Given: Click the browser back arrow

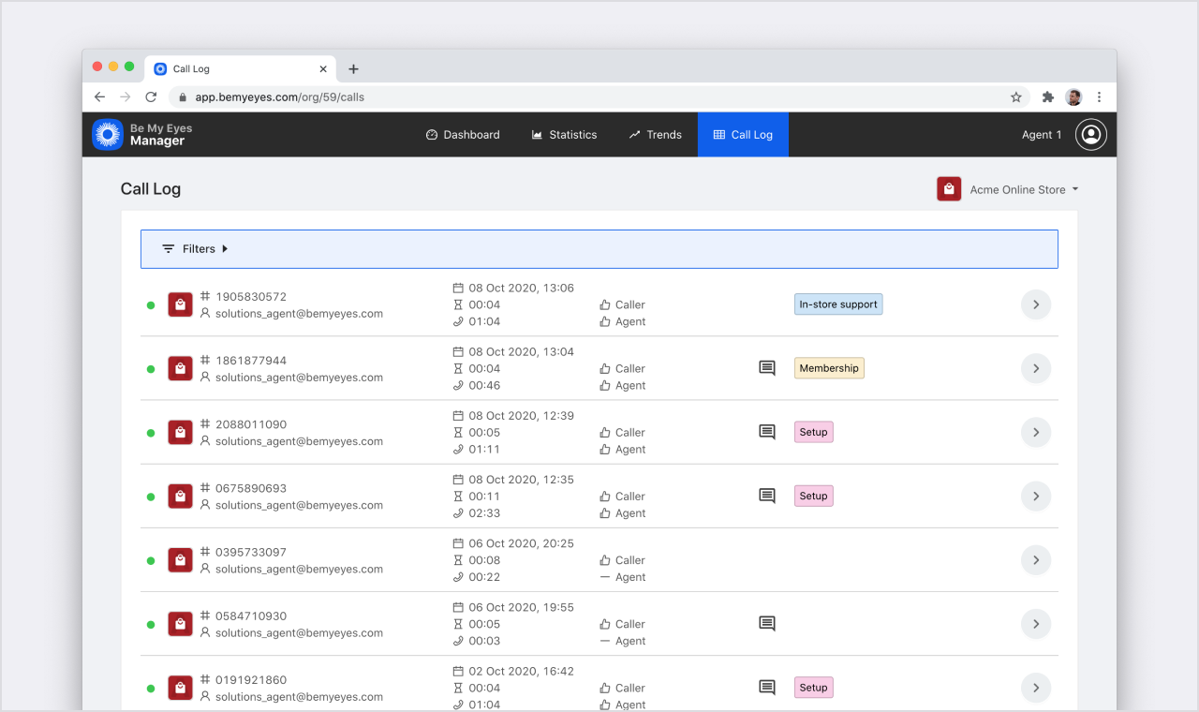Looking at the screenshot, I should click(100, 97).
